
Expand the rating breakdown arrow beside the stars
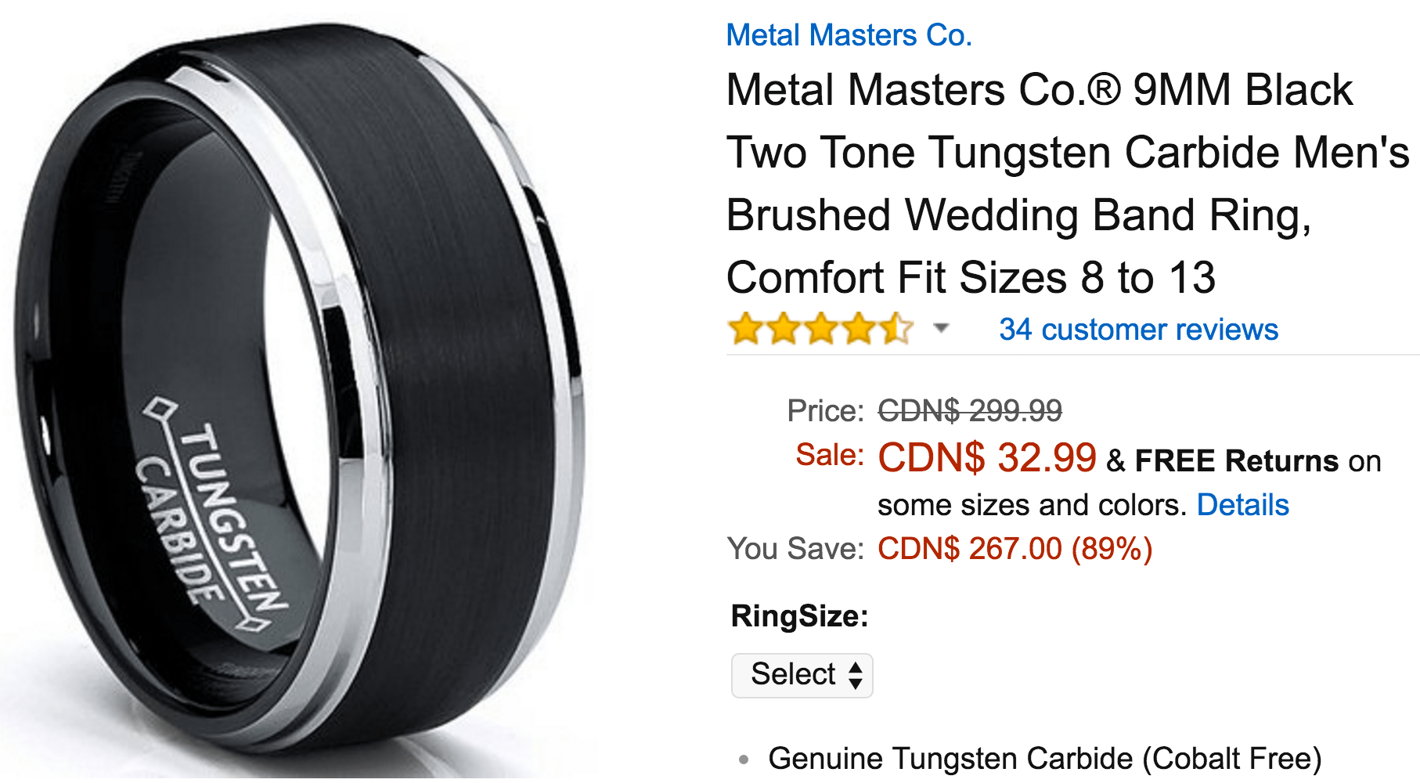(942, 328)
